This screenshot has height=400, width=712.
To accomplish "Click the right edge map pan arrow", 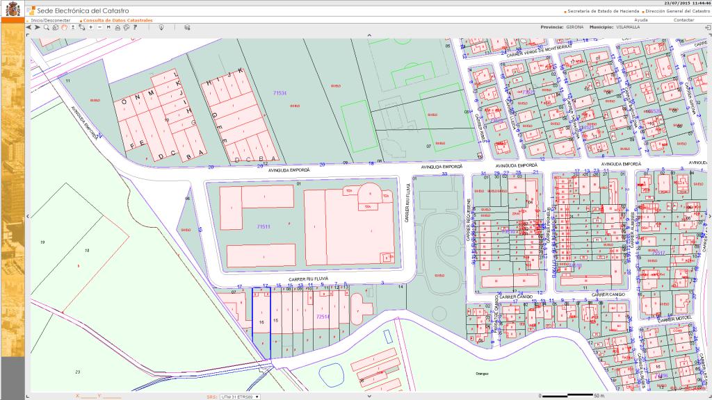I will coord(709,216).
